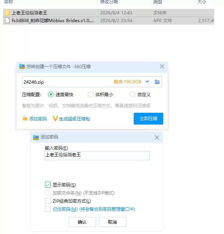Close the 360压缩 create archive dialog
The height and width of the screenshot is (234, 224).
pyautogui.click(x=162, y=66)
